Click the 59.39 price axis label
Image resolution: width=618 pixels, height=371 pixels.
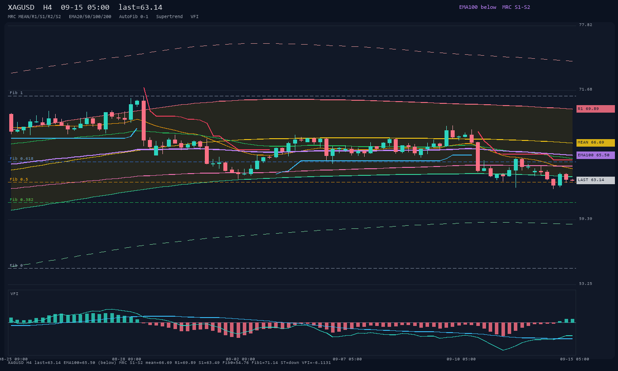[x=586, y=219]
